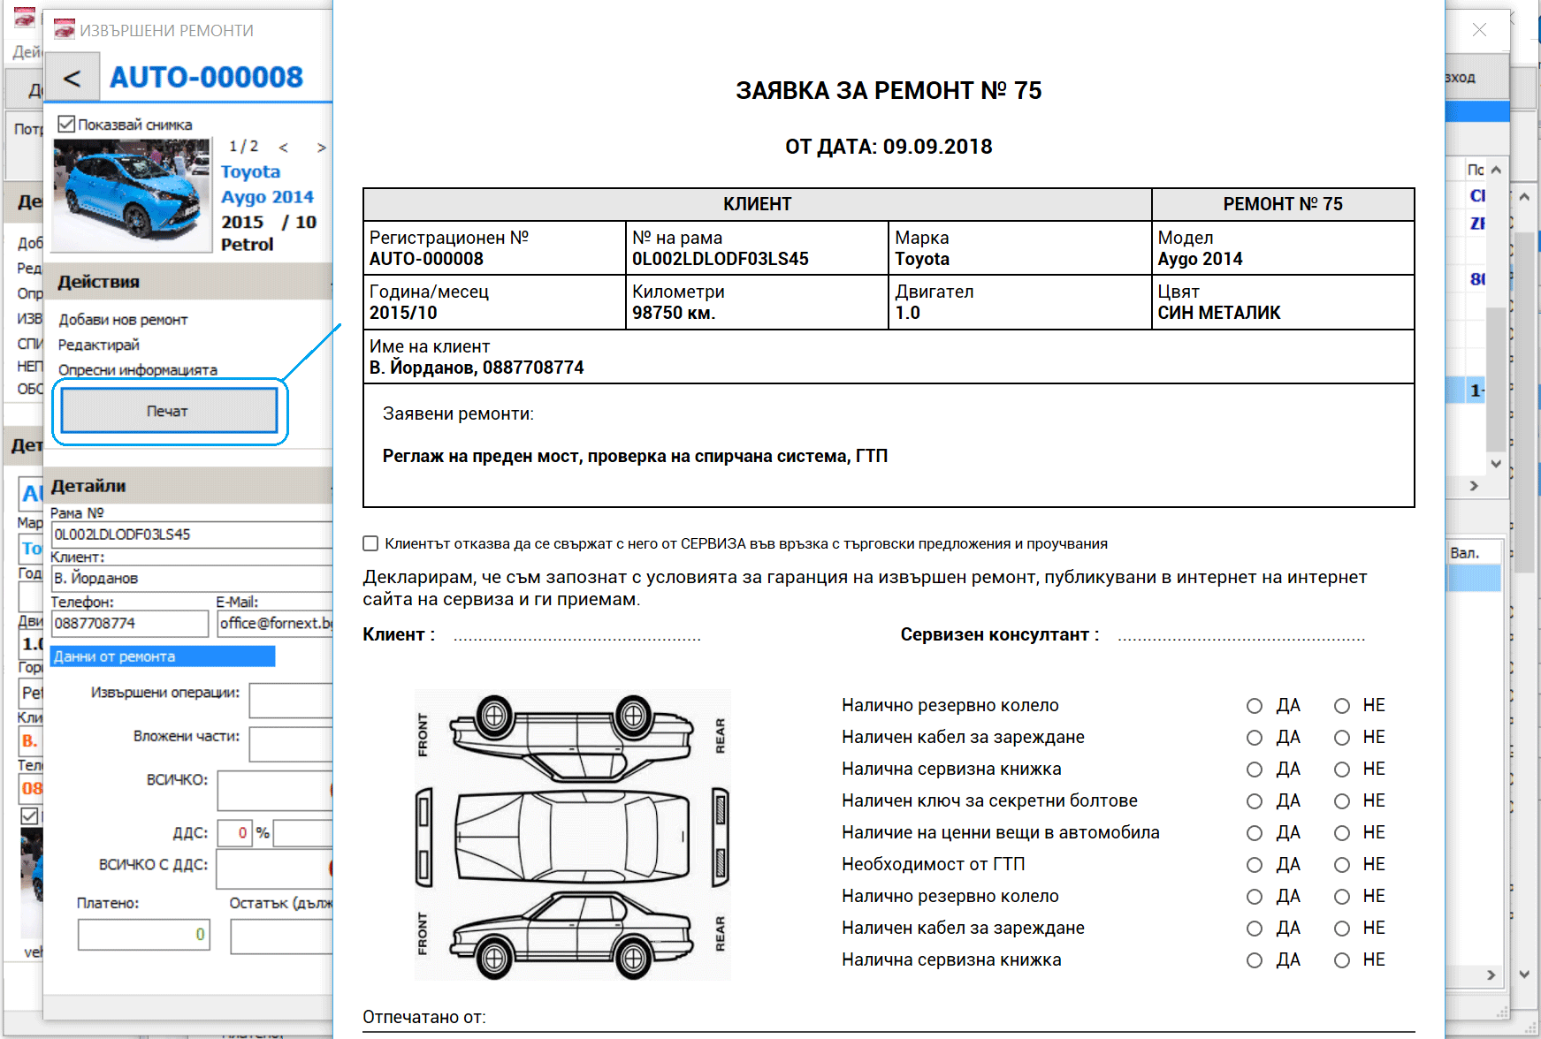Click the bottom side-view car diagram
Screen dimensions: 1541x1039
point(571,935)
